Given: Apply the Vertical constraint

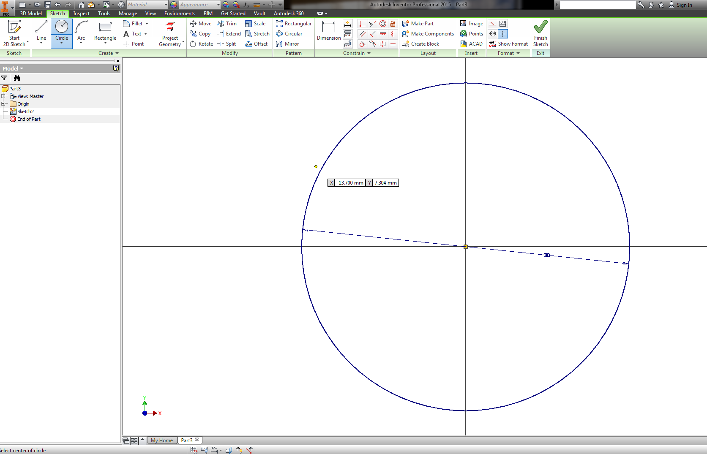Looking at the screenshot, I should (393, 34).
